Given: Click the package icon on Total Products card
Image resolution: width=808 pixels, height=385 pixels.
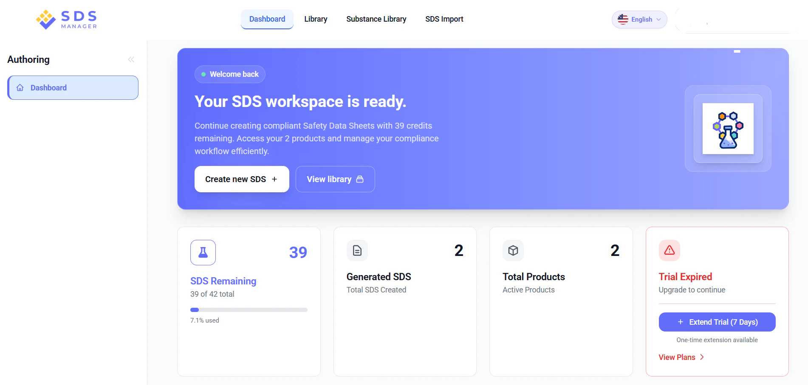Looking at the screenshot, I should tap(513, 250).
